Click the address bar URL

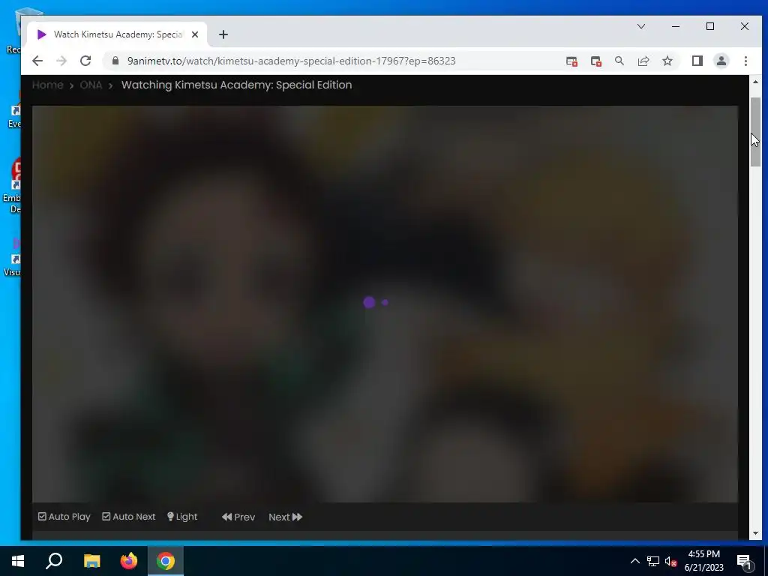click(291, 61)
